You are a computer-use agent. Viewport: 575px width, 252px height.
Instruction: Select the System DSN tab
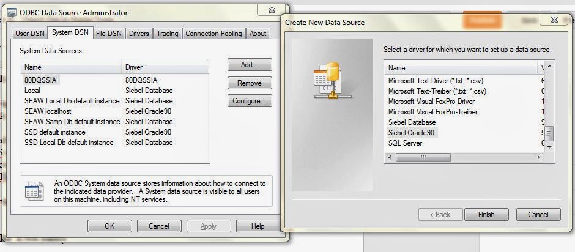coord(70,32)
